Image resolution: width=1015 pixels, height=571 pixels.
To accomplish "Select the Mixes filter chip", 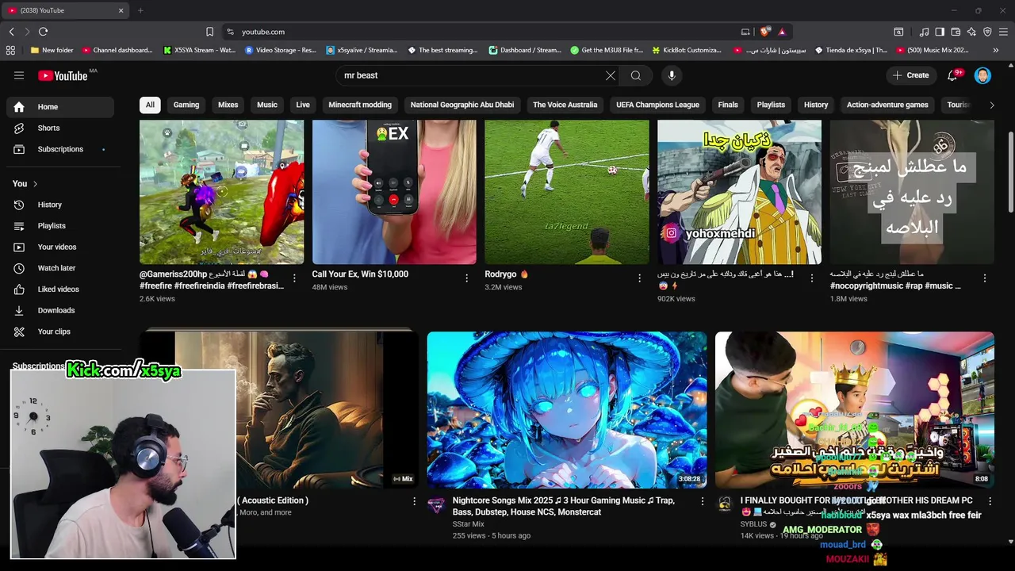I will (228, 105).
